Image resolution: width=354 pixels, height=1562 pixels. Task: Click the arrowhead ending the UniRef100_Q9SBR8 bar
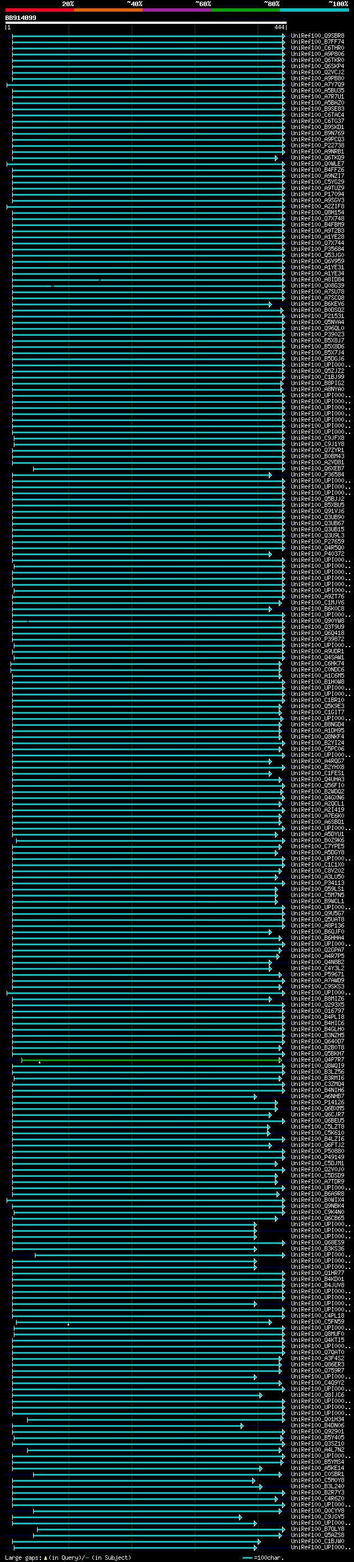tap(283, 36)
